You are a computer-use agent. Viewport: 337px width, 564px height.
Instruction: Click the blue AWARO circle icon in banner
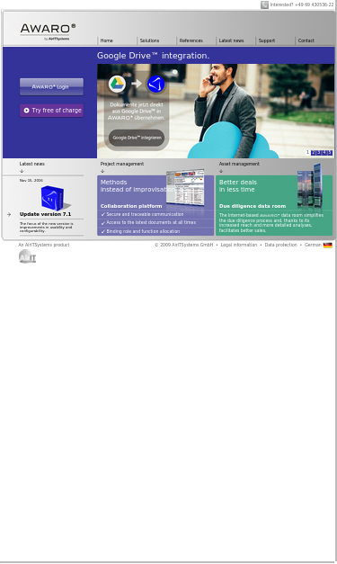click(x=156, y=85)
